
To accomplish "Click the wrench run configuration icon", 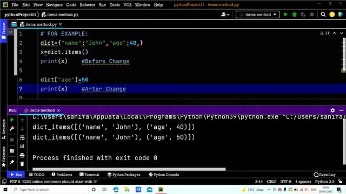I will pos(12,128).
